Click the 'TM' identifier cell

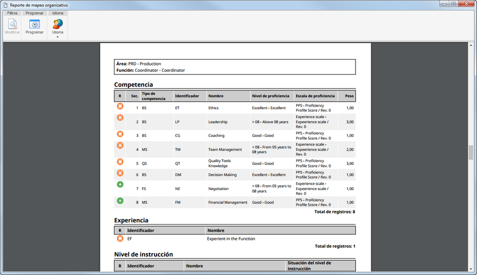[178, 150]
